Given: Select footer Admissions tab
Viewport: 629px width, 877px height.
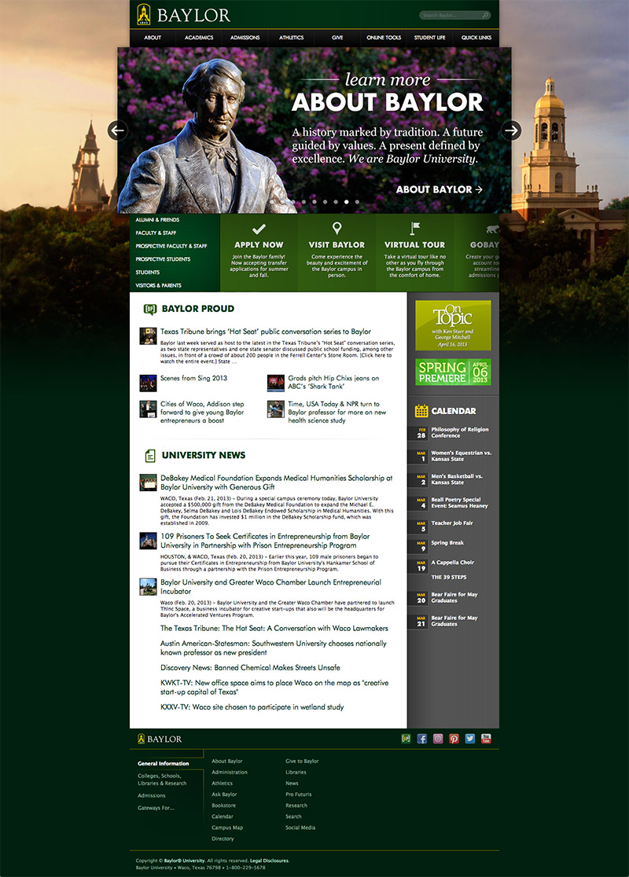Looking at the screenshot, I should click(x=152, y=795).
